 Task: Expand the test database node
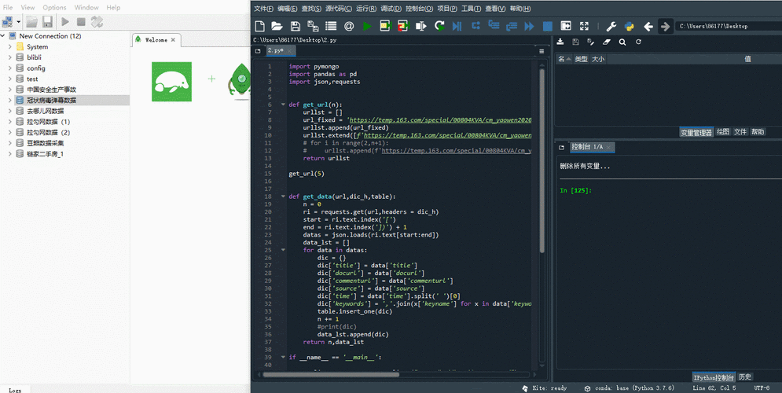[10, 79]
